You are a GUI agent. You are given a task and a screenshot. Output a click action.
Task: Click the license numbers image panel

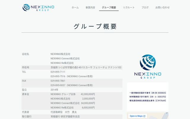[148, 97]
